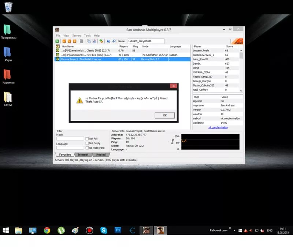The height and width of the screenshot is (247, 293).
Task: Open Photoshop from the taskbar
Action: coord(118,230)
